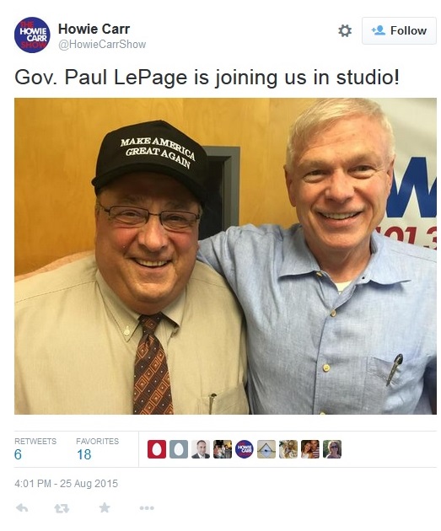Click the 4:01 PM - 25 Aug 2015 timestamp
The image size is (441, 531).
(66, 483)
